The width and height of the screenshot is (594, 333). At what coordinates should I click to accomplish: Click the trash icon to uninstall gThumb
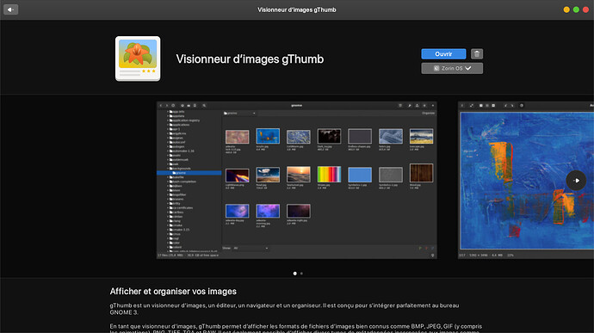tap(477, 54)
